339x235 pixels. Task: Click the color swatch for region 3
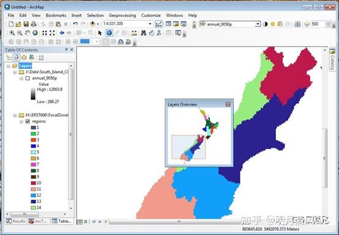[x=33, y=140]
